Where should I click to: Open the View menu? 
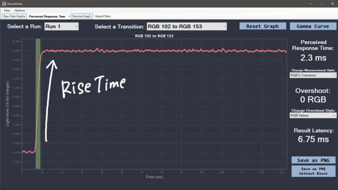[7, 10]
